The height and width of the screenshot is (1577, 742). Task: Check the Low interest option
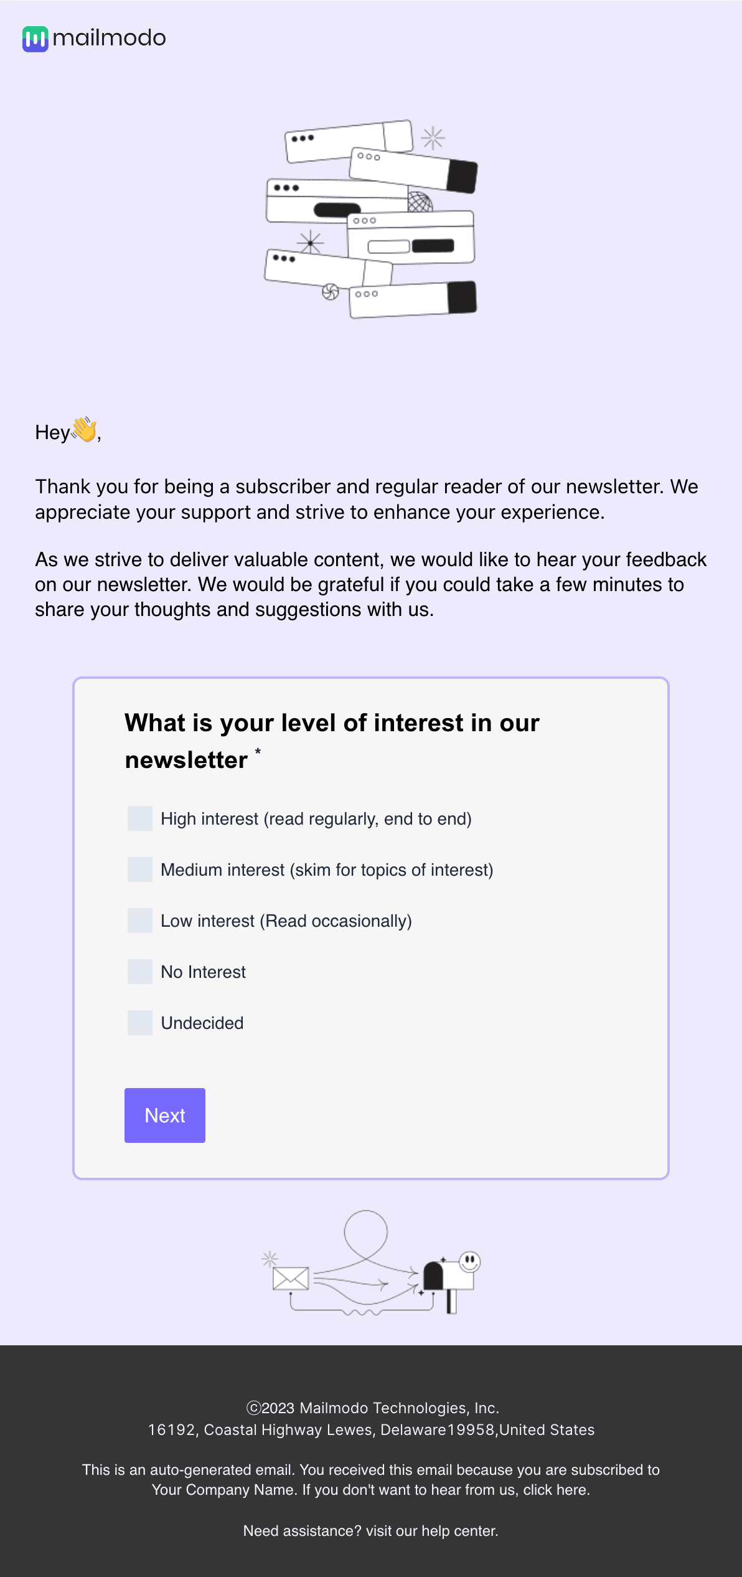click(x=139, y=922)
